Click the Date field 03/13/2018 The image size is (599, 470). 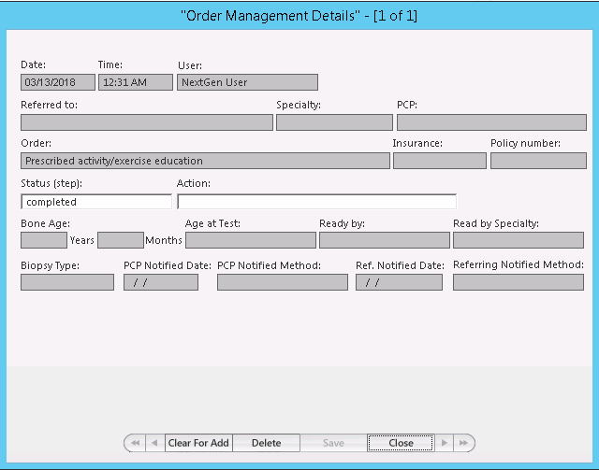coord(58,82)
